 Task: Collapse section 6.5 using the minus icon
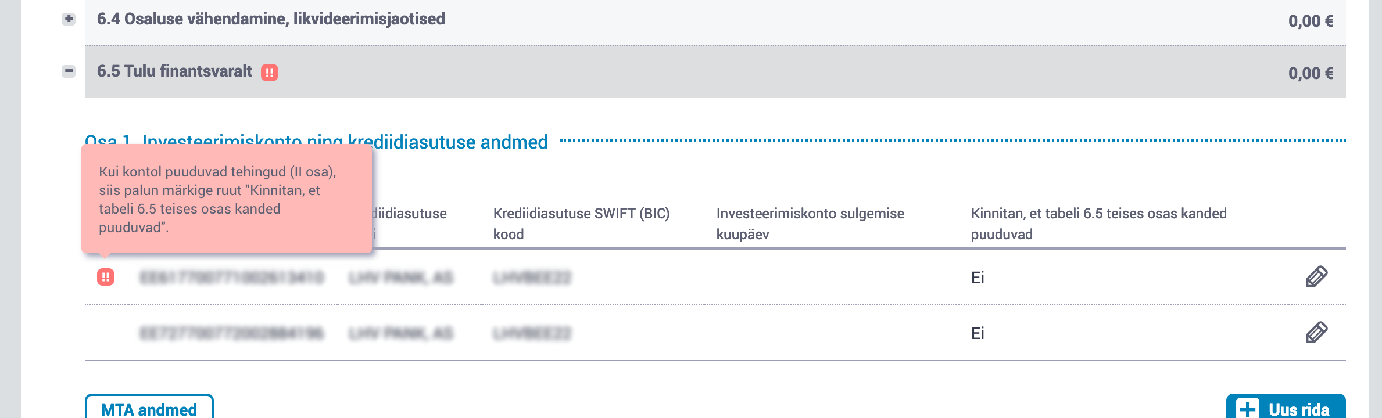pyautogui.click(x=69, y=71)
